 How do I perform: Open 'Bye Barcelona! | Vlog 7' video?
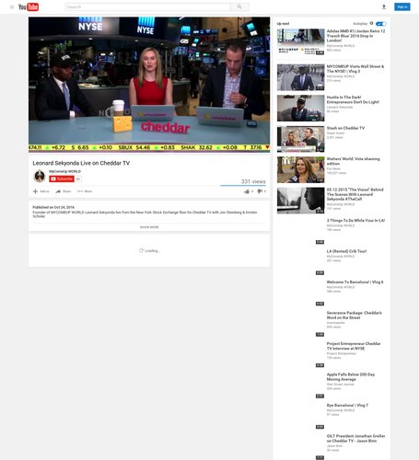click(x=347, y=406)
